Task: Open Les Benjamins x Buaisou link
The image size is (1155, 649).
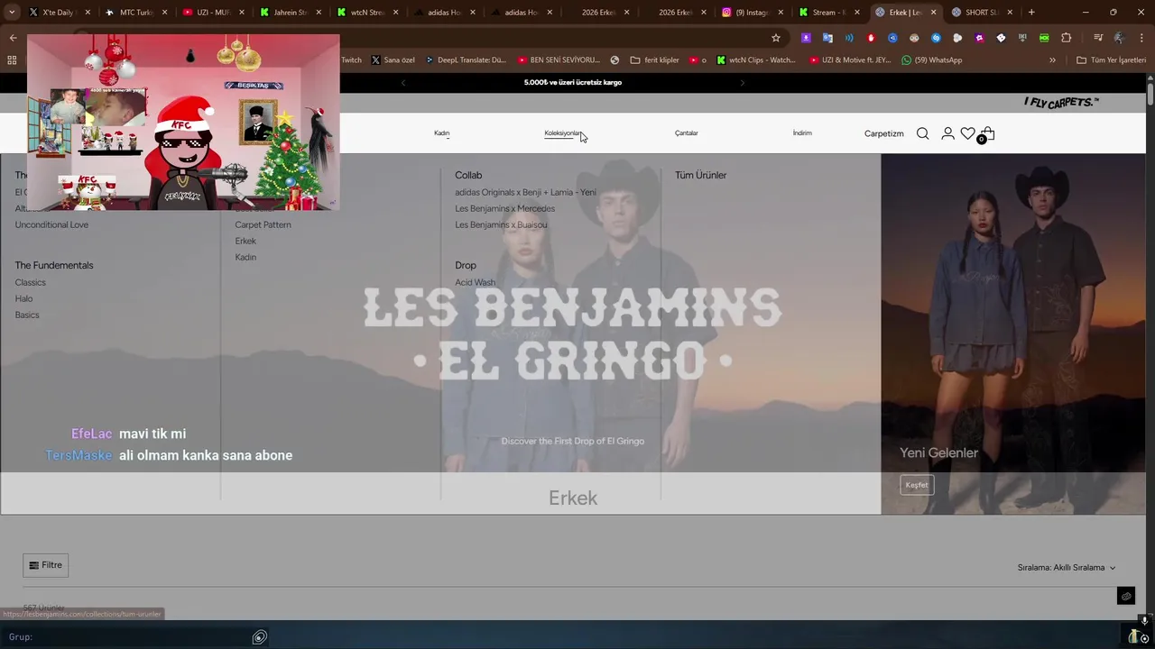Action: (x=501, y=224)
